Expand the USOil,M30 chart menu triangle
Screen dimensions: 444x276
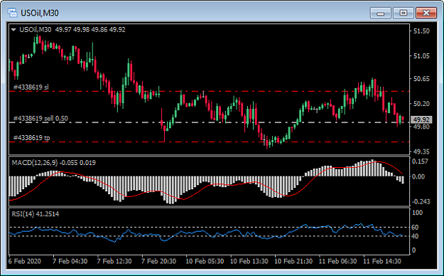point(13,30)
